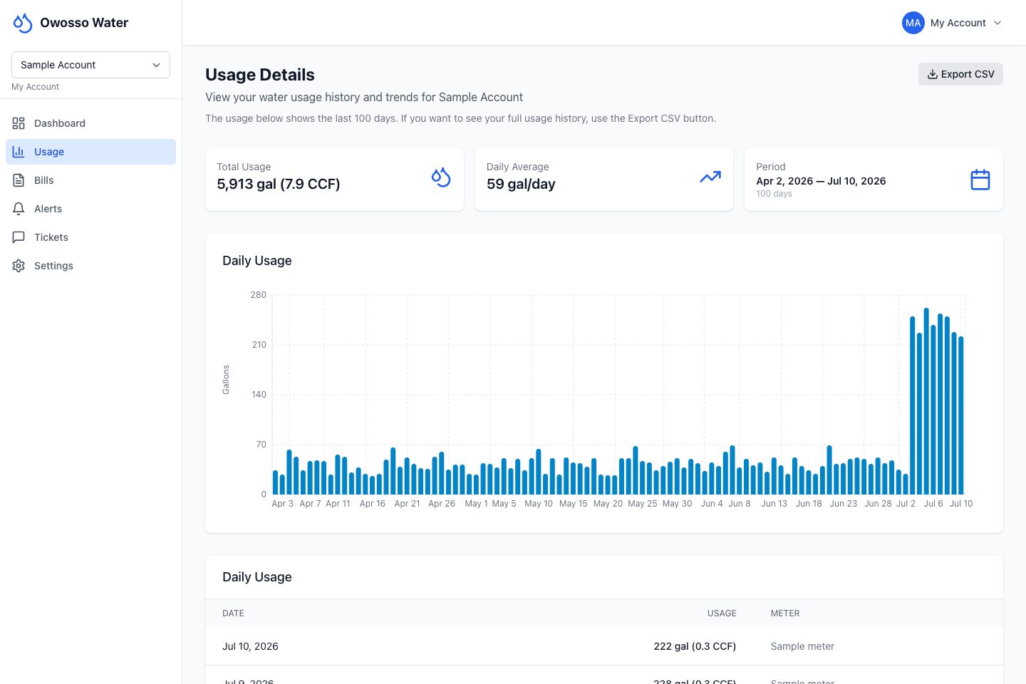Go to the Usage page in sidebar
1026x684 pixels.
90,152
